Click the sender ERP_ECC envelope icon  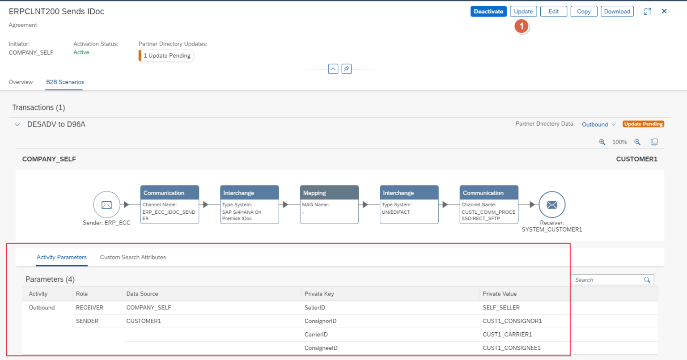106,204
